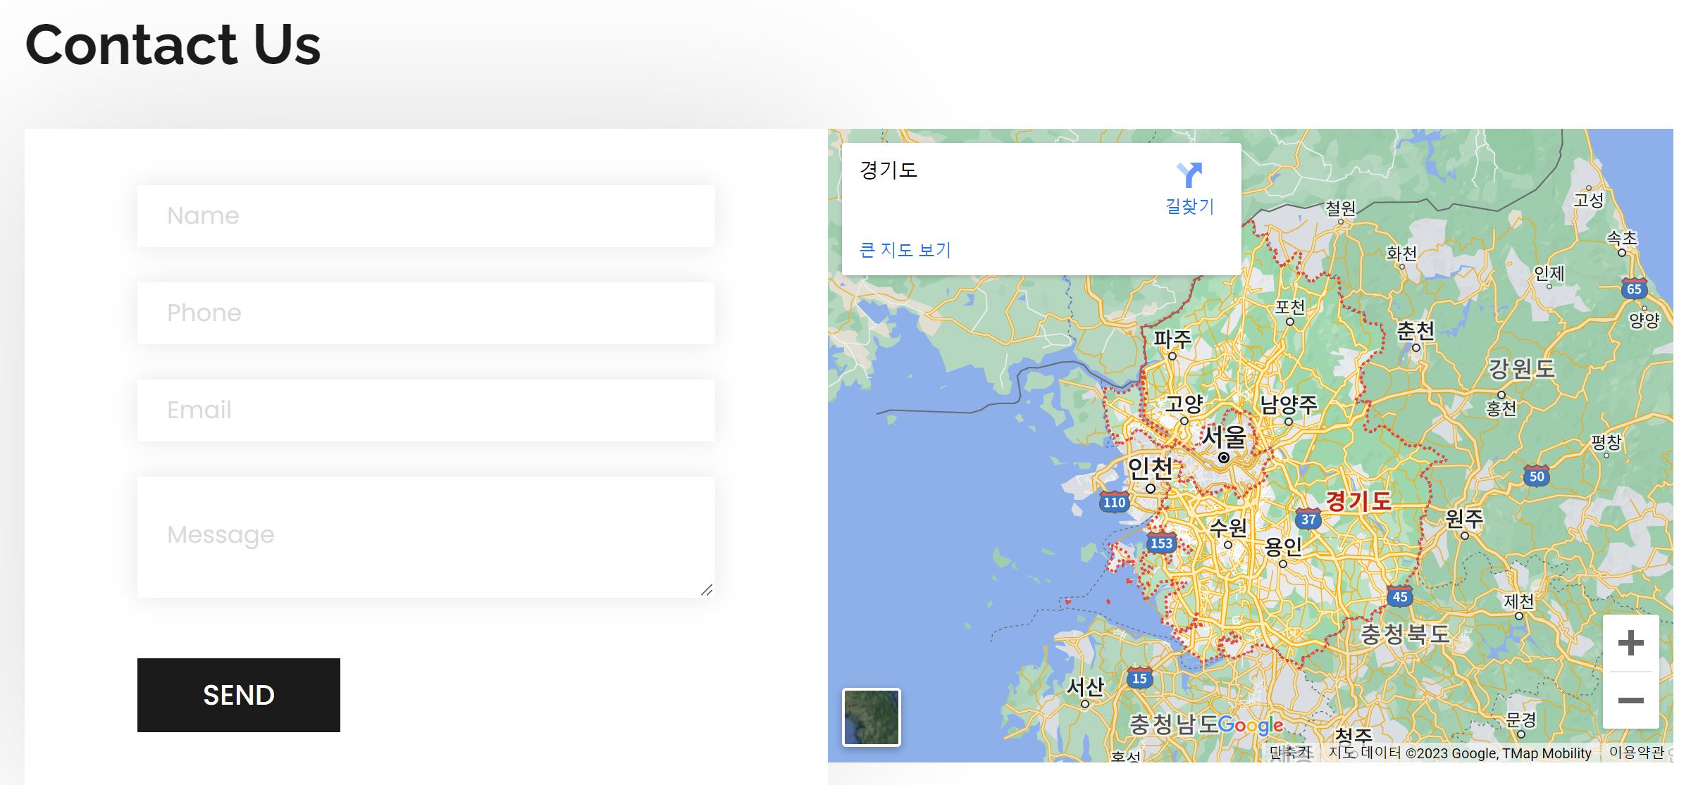Click inside the Message text area

click(x=426, y=536)
